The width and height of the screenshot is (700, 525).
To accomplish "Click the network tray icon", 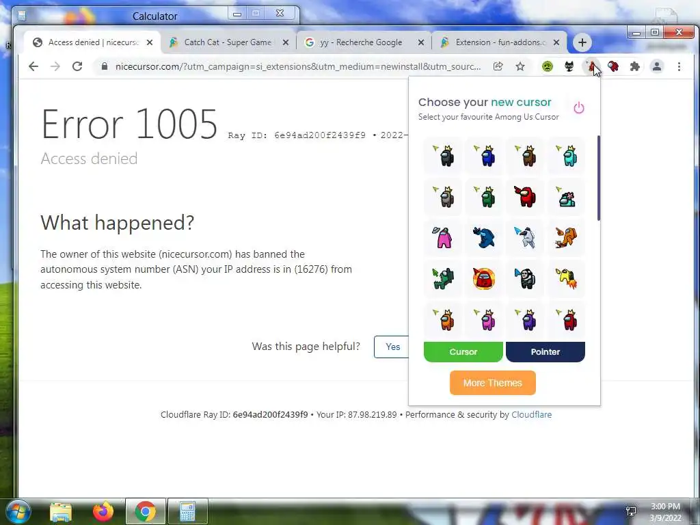I will coord(631,511).
